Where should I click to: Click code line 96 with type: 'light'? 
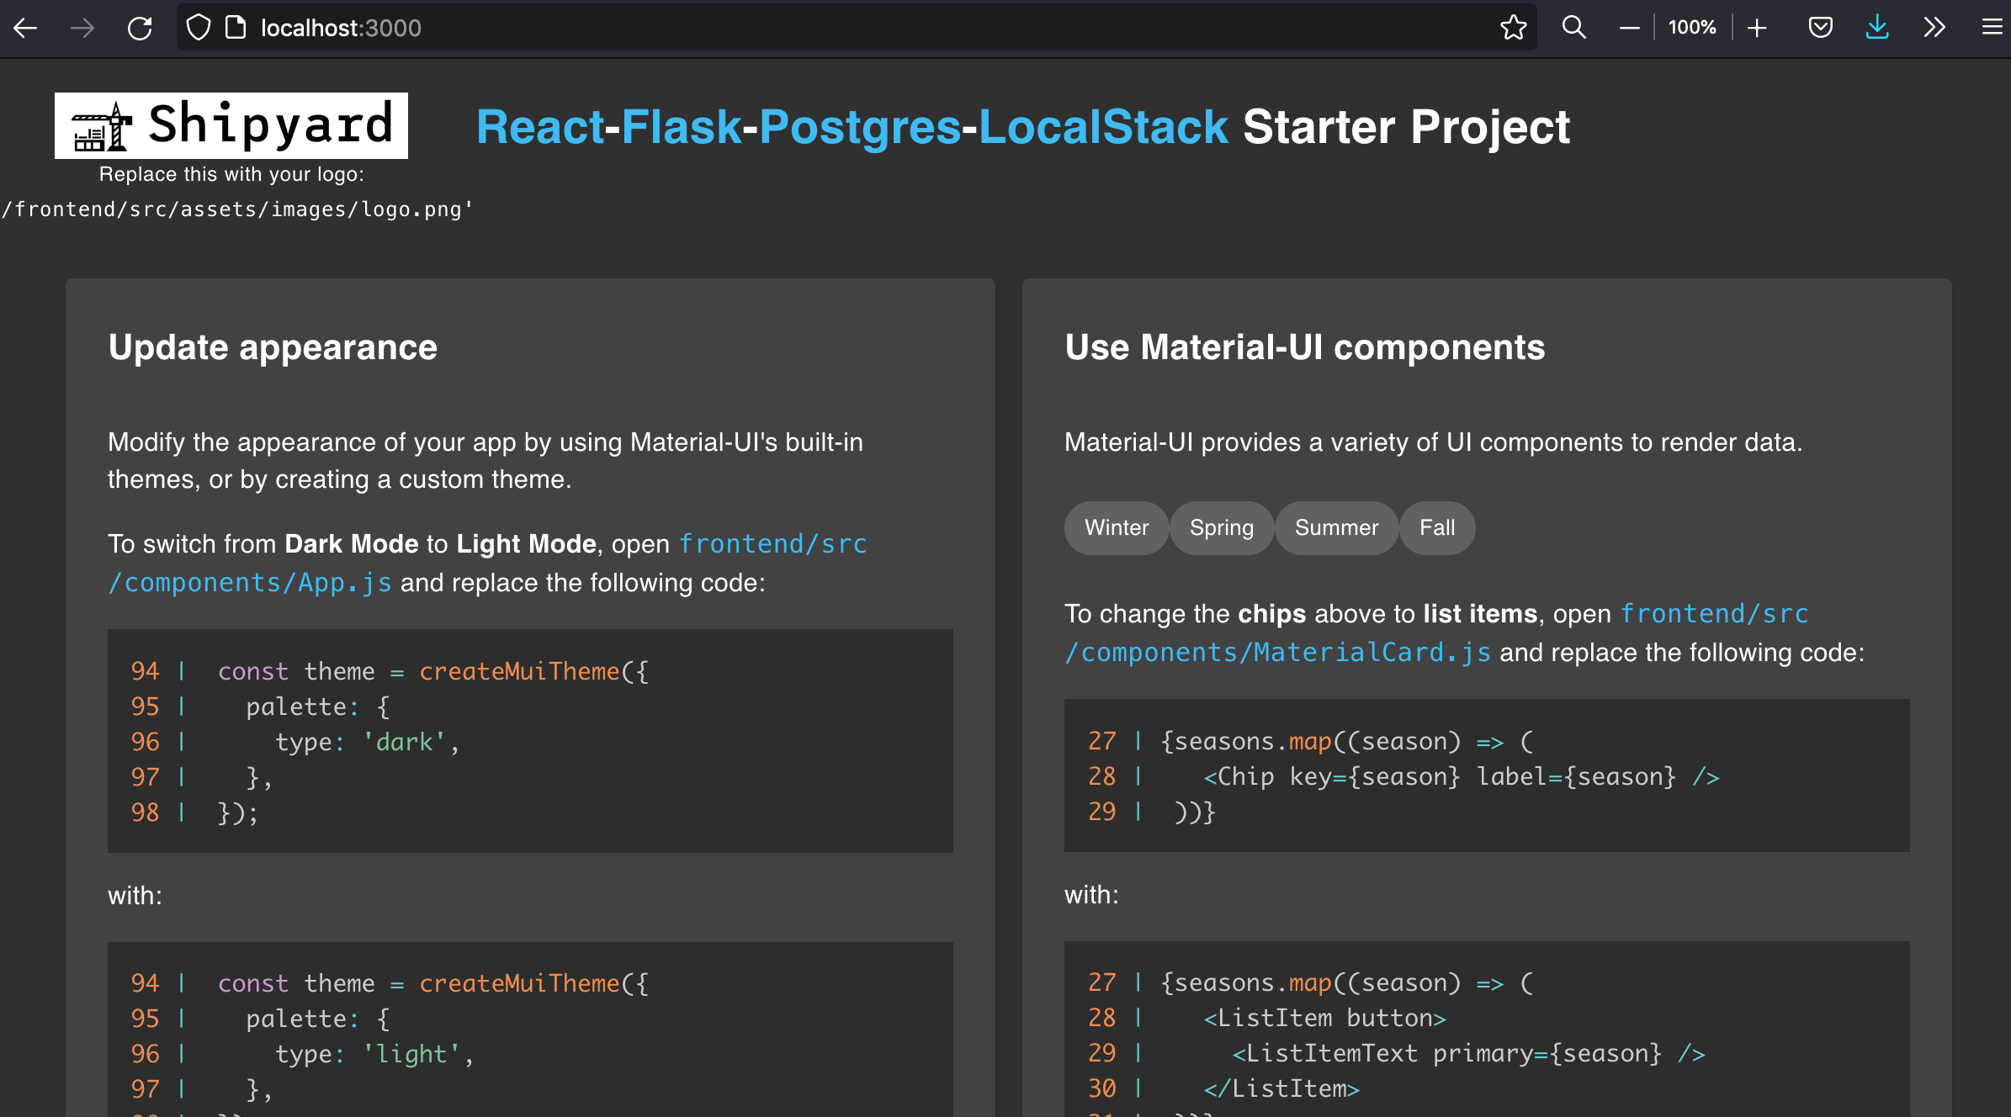[302, 1054]
